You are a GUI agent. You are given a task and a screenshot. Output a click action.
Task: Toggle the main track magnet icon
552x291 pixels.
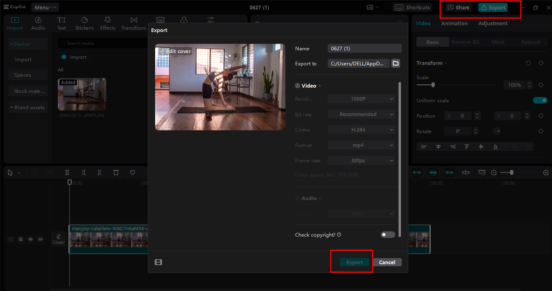417,172
